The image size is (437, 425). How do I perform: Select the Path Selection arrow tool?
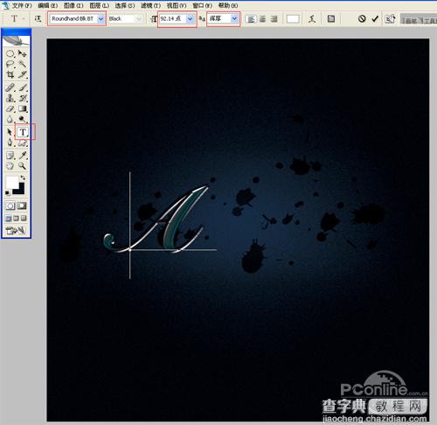tap(10, 132)
